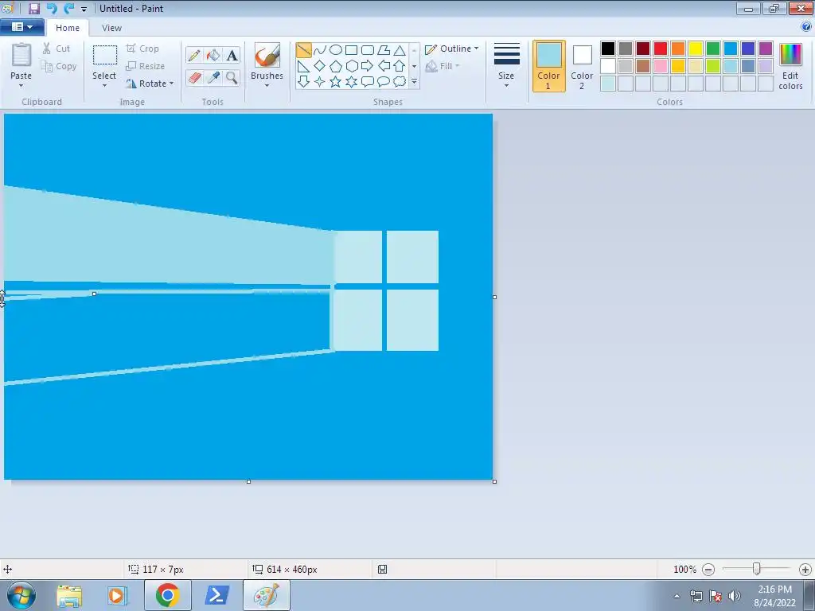The height and width of the screenshot is (611, 815).
Task: Open the Rotate dropdown
Action: [150, 83]
